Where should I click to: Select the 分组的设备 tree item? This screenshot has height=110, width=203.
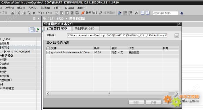(x=6, y=56)
